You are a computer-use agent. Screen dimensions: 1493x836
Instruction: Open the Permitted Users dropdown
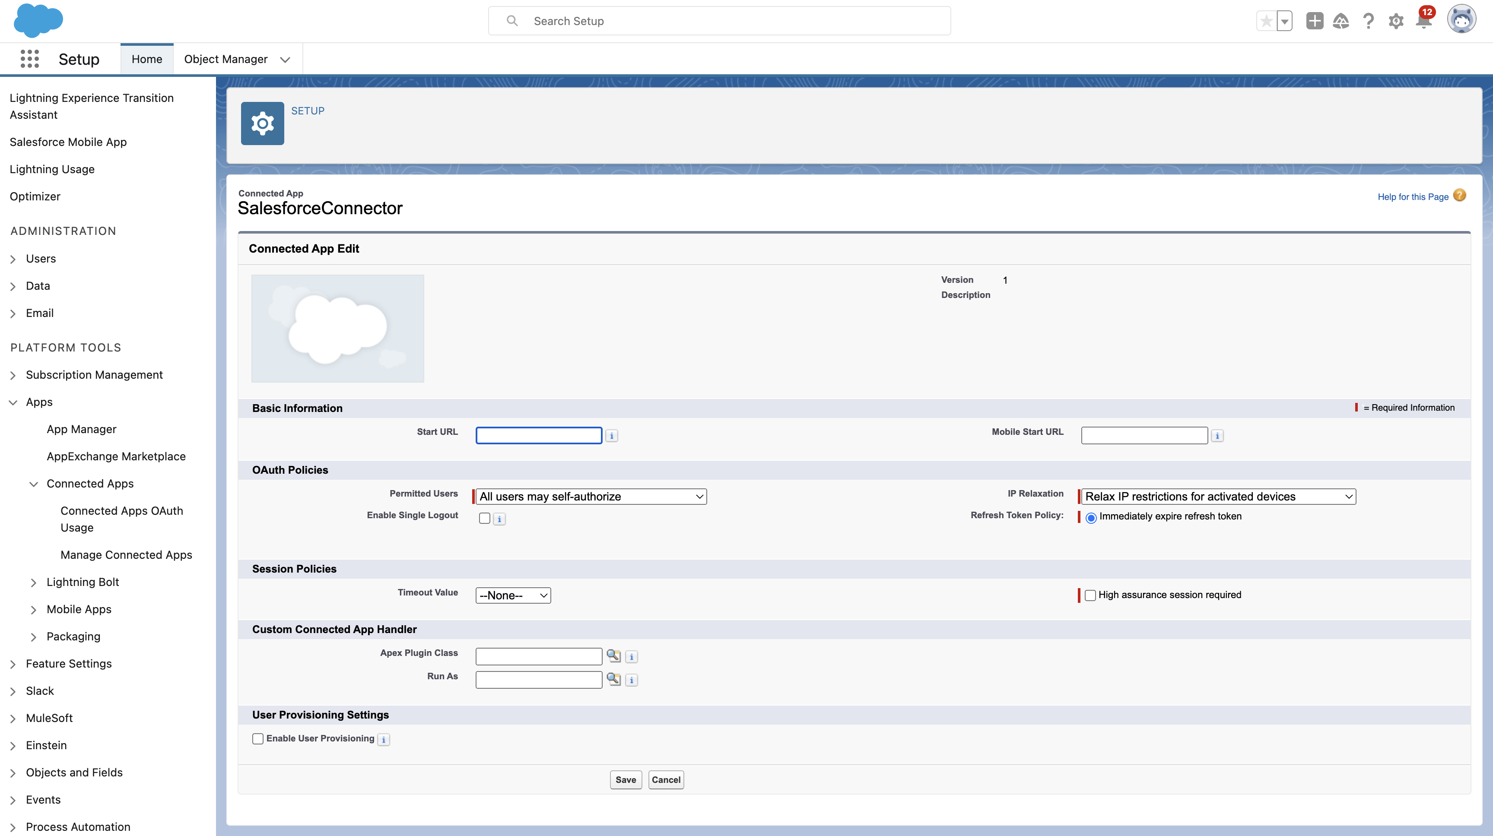click(x=591, y=497)
